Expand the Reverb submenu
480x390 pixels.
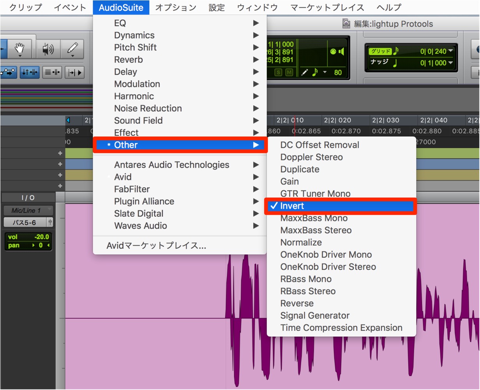(180, 60)
